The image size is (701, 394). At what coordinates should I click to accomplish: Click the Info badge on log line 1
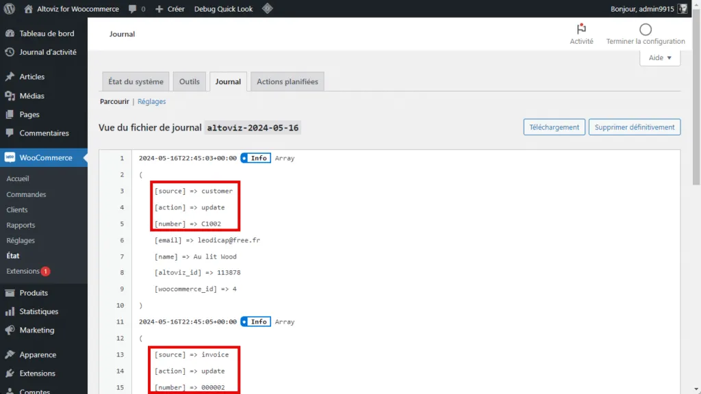(x=256, y=158)
